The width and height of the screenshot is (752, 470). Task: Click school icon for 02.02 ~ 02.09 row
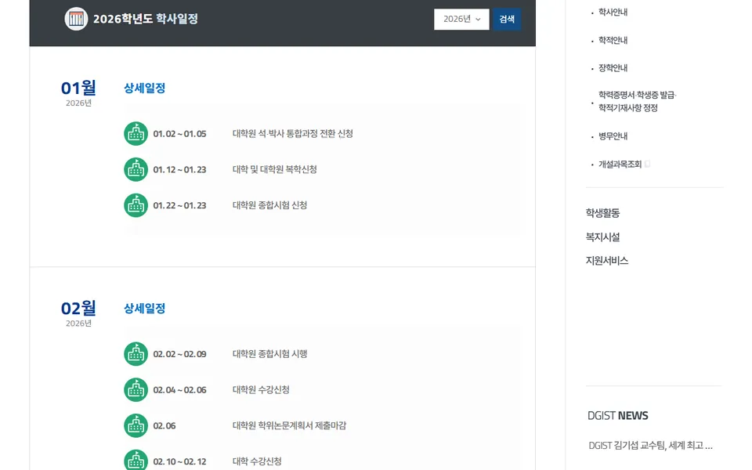[136, 354]
